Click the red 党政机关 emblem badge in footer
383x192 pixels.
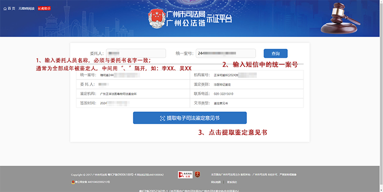[198, 174]
